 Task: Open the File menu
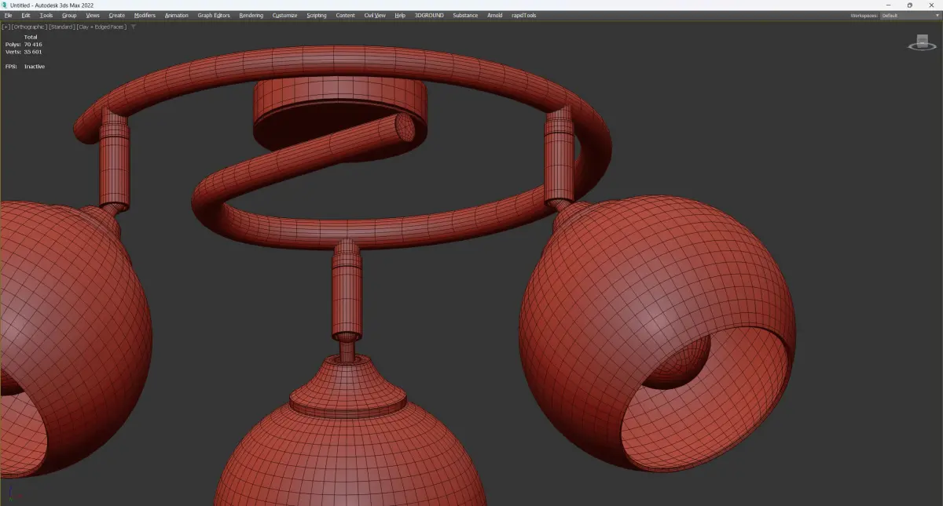pyautogui.click(x=8, y=15)
